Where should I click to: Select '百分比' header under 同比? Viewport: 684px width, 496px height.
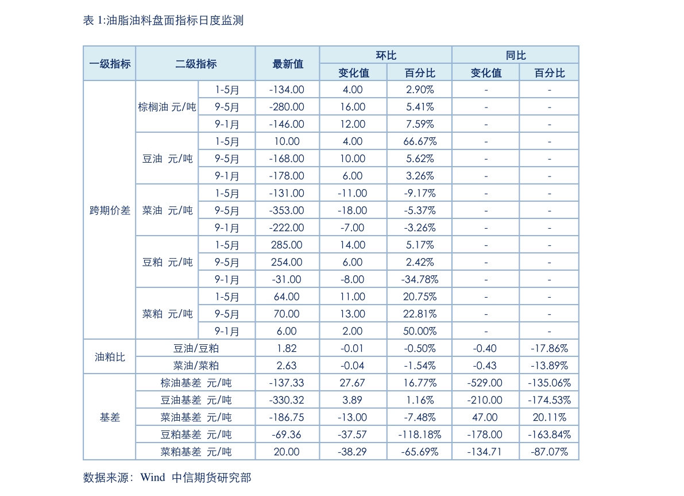tap(550, 72)
